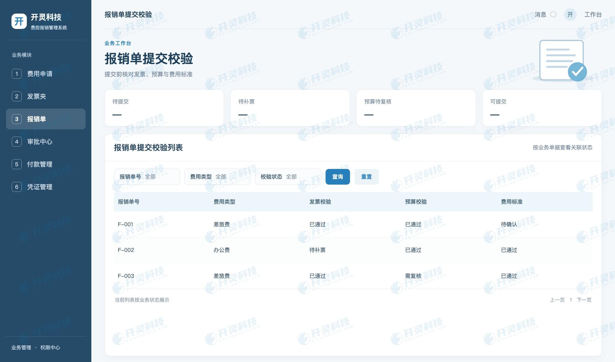This screenshot has height=362, width=615.
Task: Click the 查询 button
Action: tap(338, 177)
